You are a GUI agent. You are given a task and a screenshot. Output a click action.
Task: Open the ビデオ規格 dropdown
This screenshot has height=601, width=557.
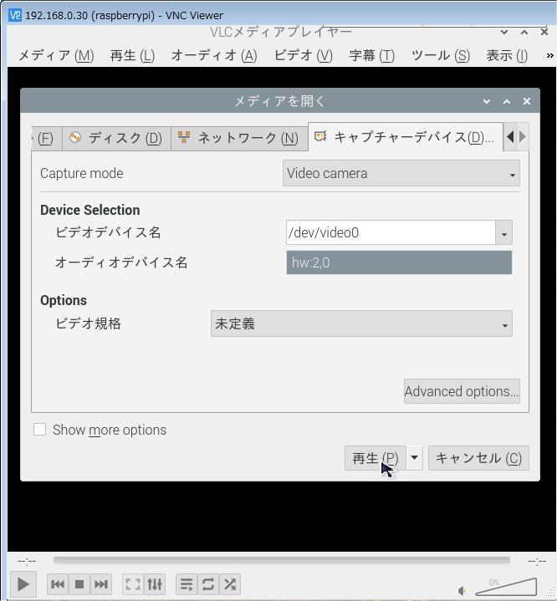point(361,323)
